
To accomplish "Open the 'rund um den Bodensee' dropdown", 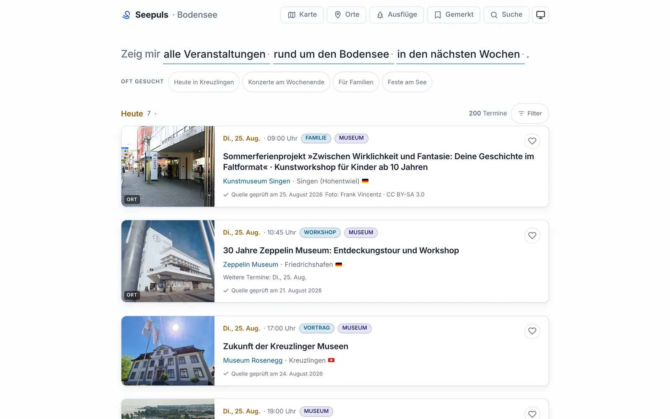I will 333,54.
